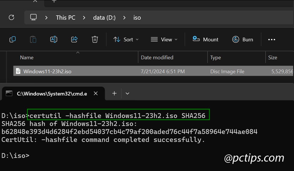The height and width of the screenshot is (171, 294).
Task: Sort files by clicking the Name column header
Action: click(x=27, y=57)
